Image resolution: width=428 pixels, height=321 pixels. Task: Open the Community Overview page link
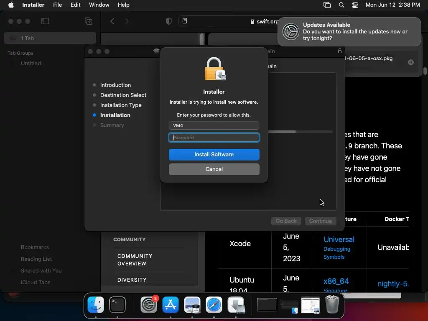click(135, 260)
